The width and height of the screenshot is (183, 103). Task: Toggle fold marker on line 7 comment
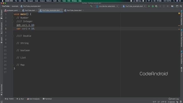(13, 36)
